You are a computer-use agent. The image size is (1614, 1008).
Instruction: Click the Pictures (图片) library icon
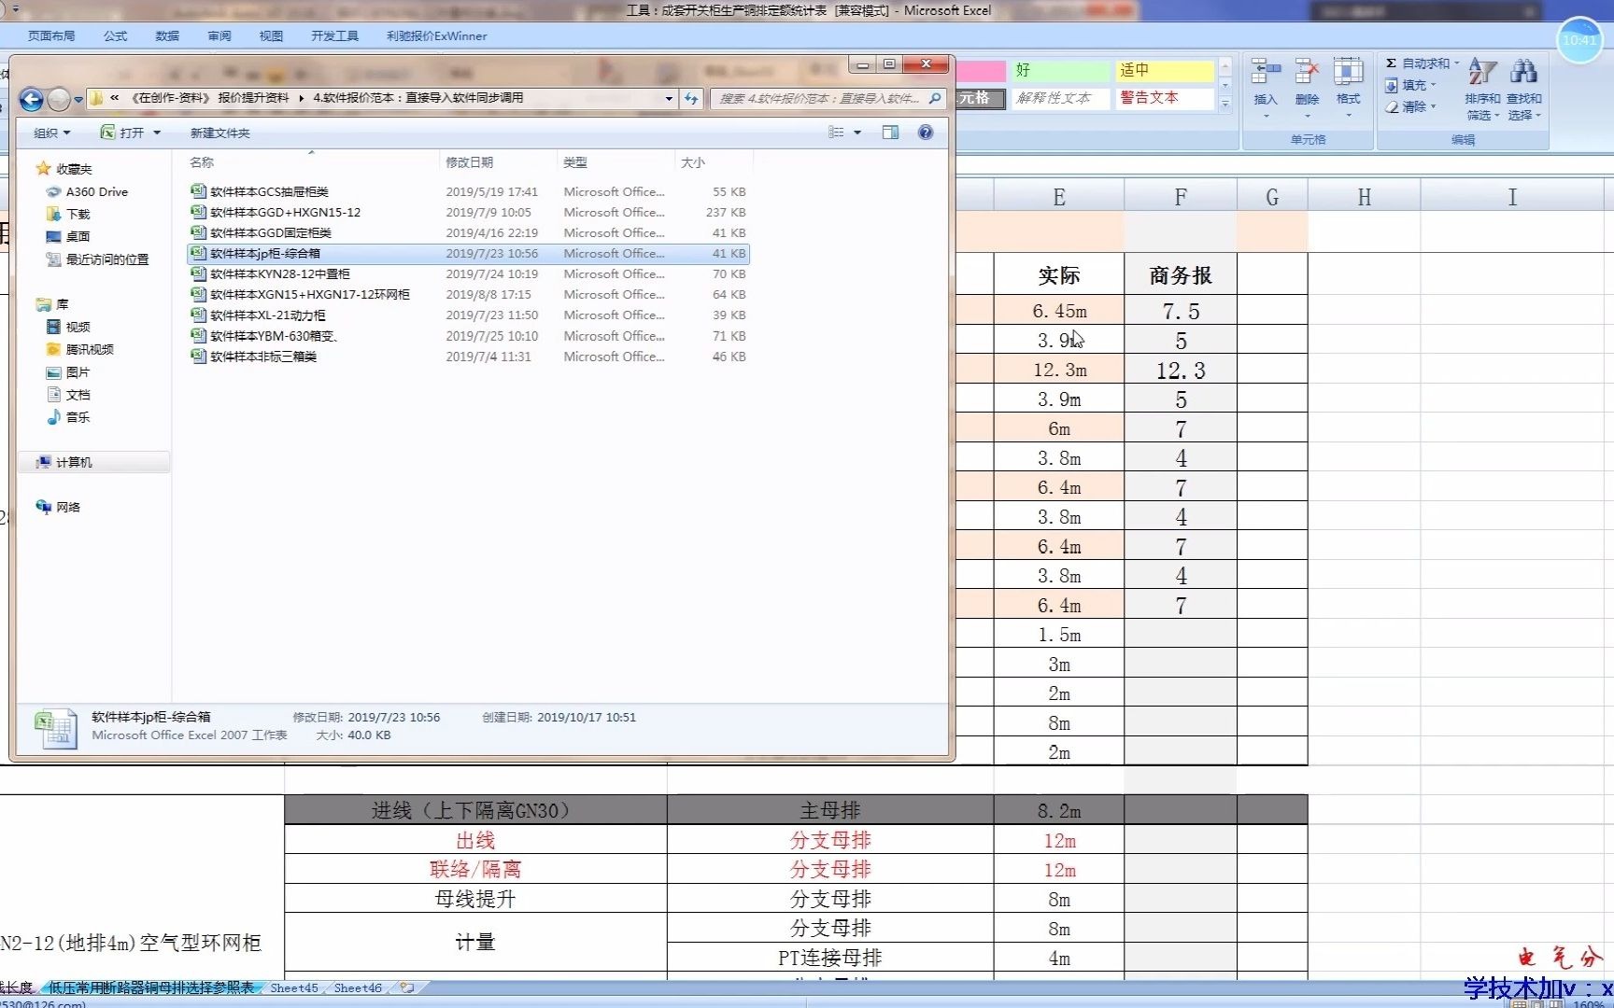coord(54,372)
